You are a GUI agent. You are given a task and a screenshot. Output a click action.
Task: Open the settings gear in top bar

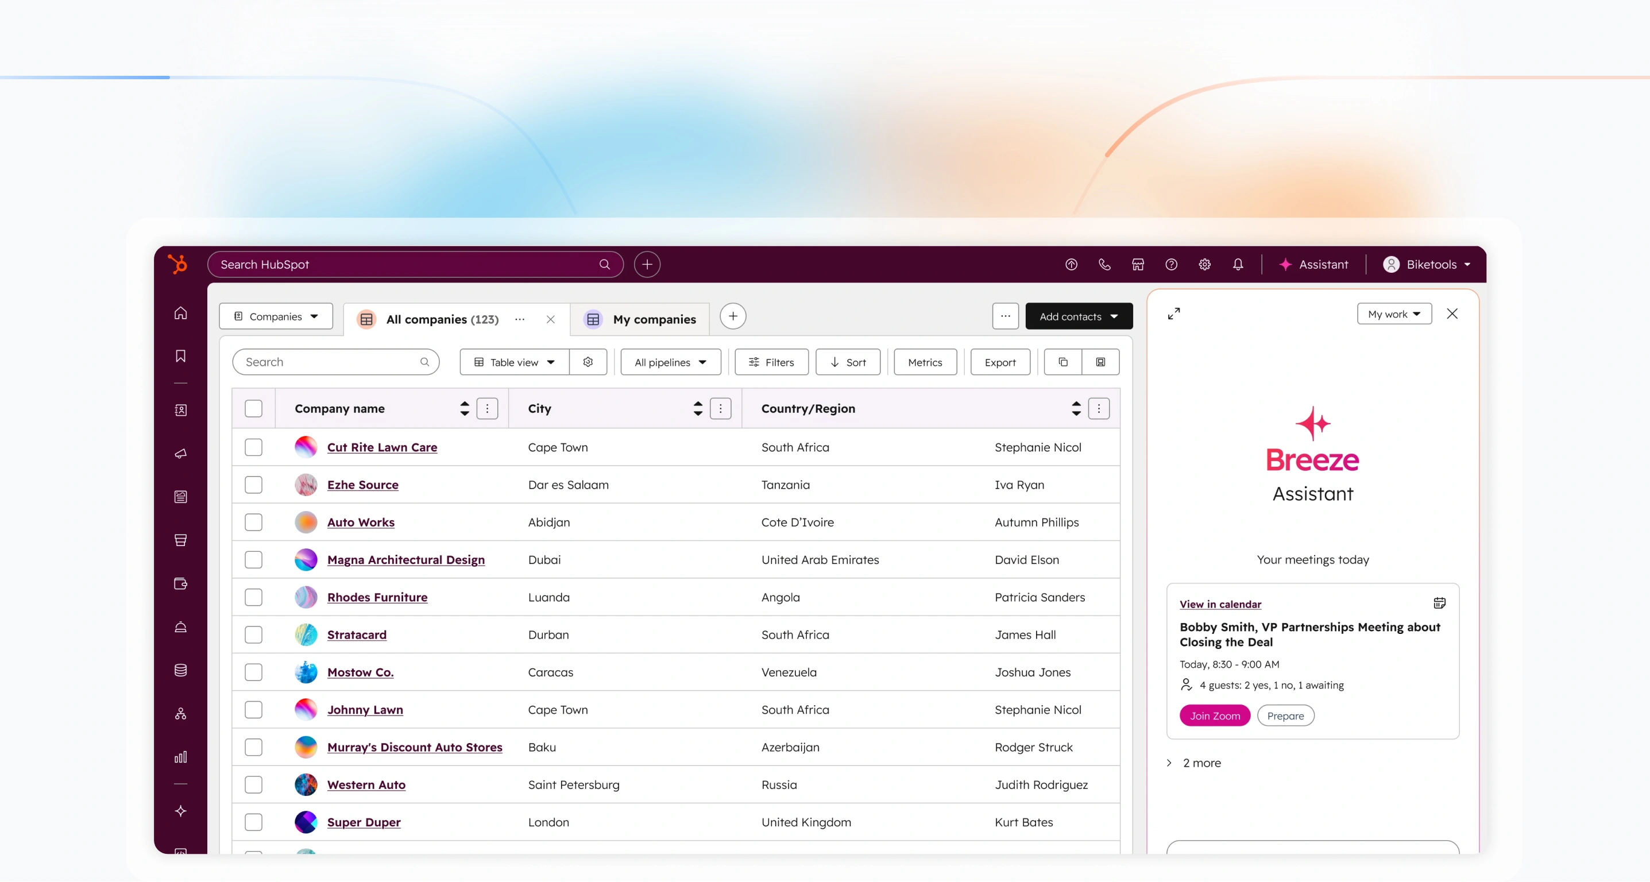1204,265
